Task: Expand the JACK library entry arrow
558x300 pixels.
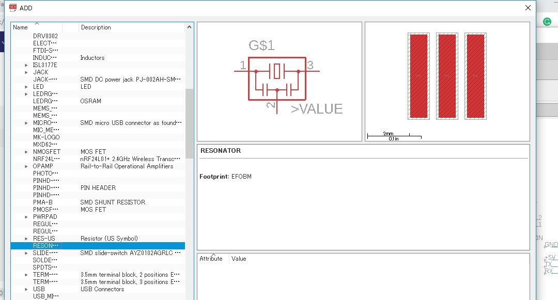Action: 26,72
